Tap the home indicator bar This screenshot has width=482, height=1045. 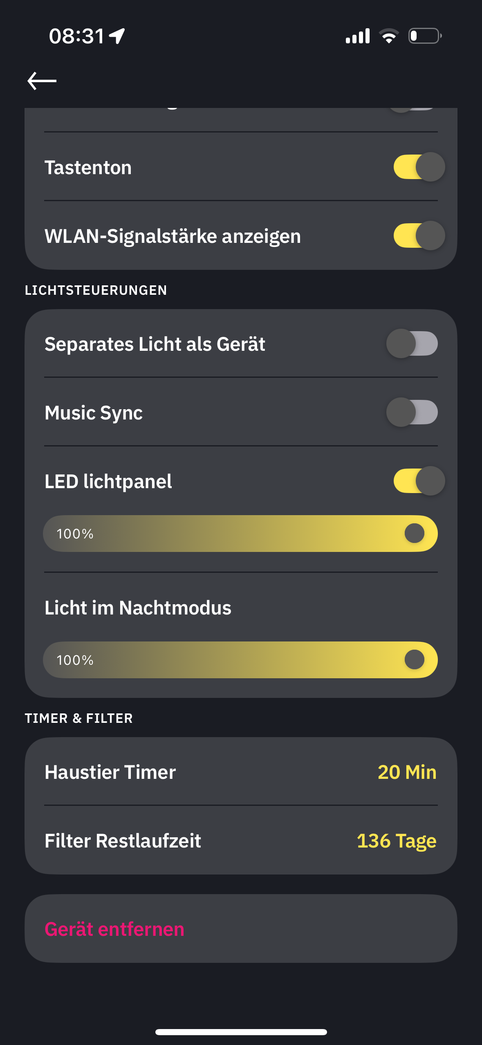[x=241, y=1032]
